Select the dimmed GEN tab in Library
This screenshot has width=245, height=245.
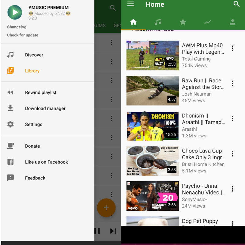[117, 25]
